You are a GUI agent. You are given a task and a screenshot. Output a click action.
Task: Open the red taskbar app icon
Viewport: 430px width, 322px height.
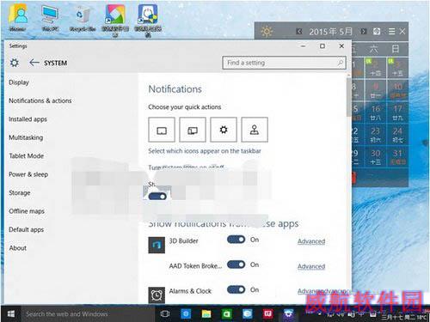click(268, 313)
